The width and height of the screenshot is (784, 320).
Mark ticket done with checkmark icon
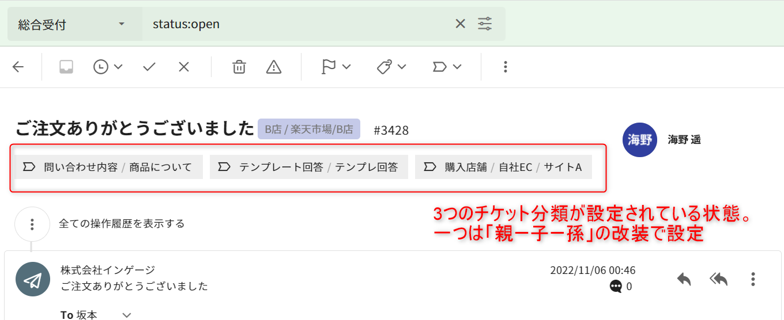(149, 67)
